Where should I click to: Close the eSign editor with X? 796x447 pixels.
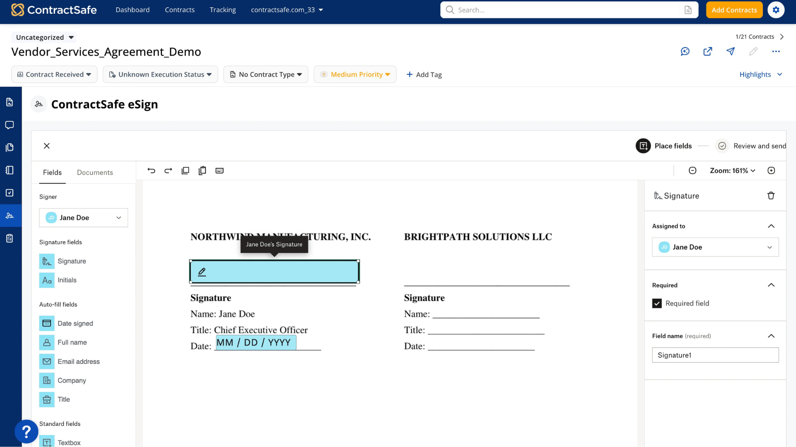[x=47, y=146]
